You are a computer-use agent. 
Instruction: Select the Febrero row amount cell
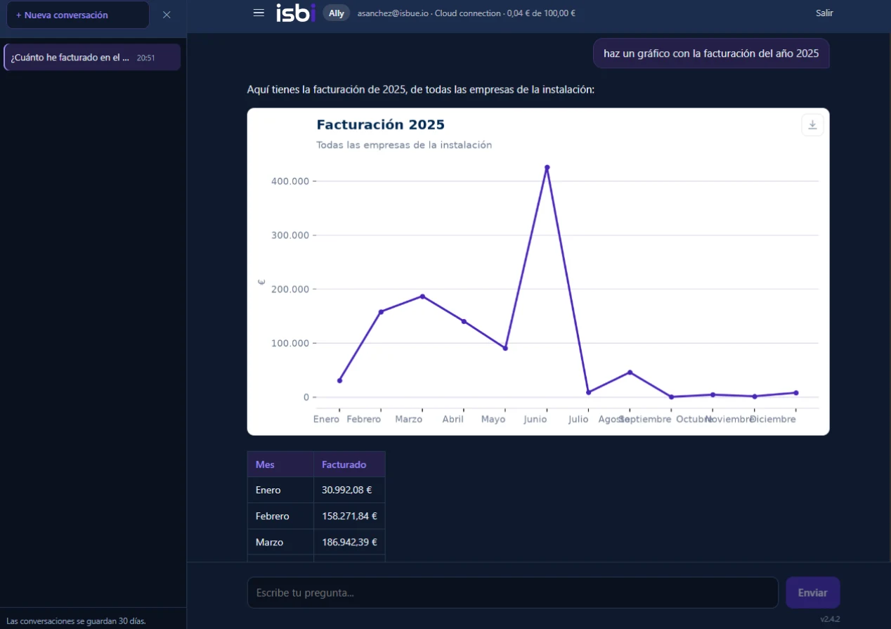349,516
